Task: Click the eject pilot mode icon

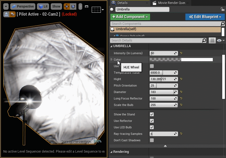Action: [x=6, y=14]
